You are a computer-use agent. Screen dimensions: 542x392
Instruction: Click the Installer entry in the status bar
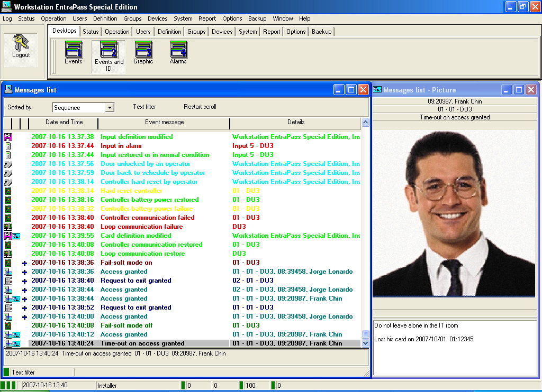coord(138,386)
